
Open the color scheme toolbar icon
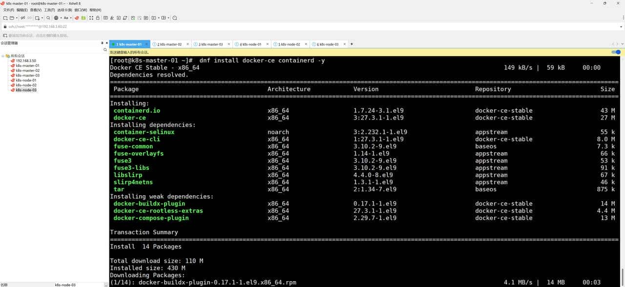56,18
